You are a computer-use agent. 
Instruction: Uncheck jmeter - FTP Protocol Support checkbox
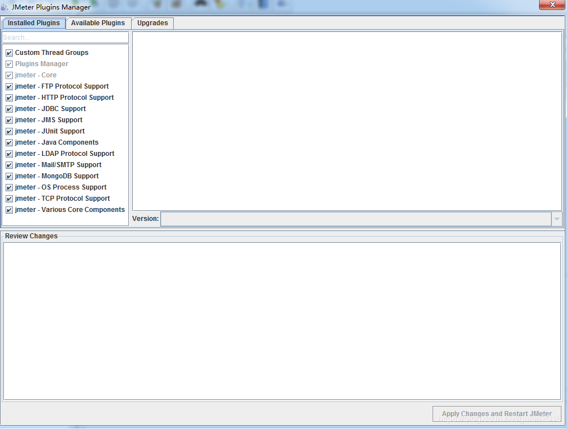[x=10, y=86]
